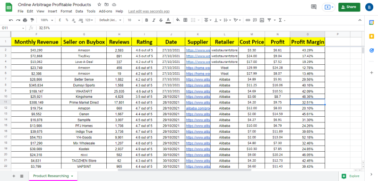
Task: Click the Name box showing O11
Action: click(x=13, y=28)
